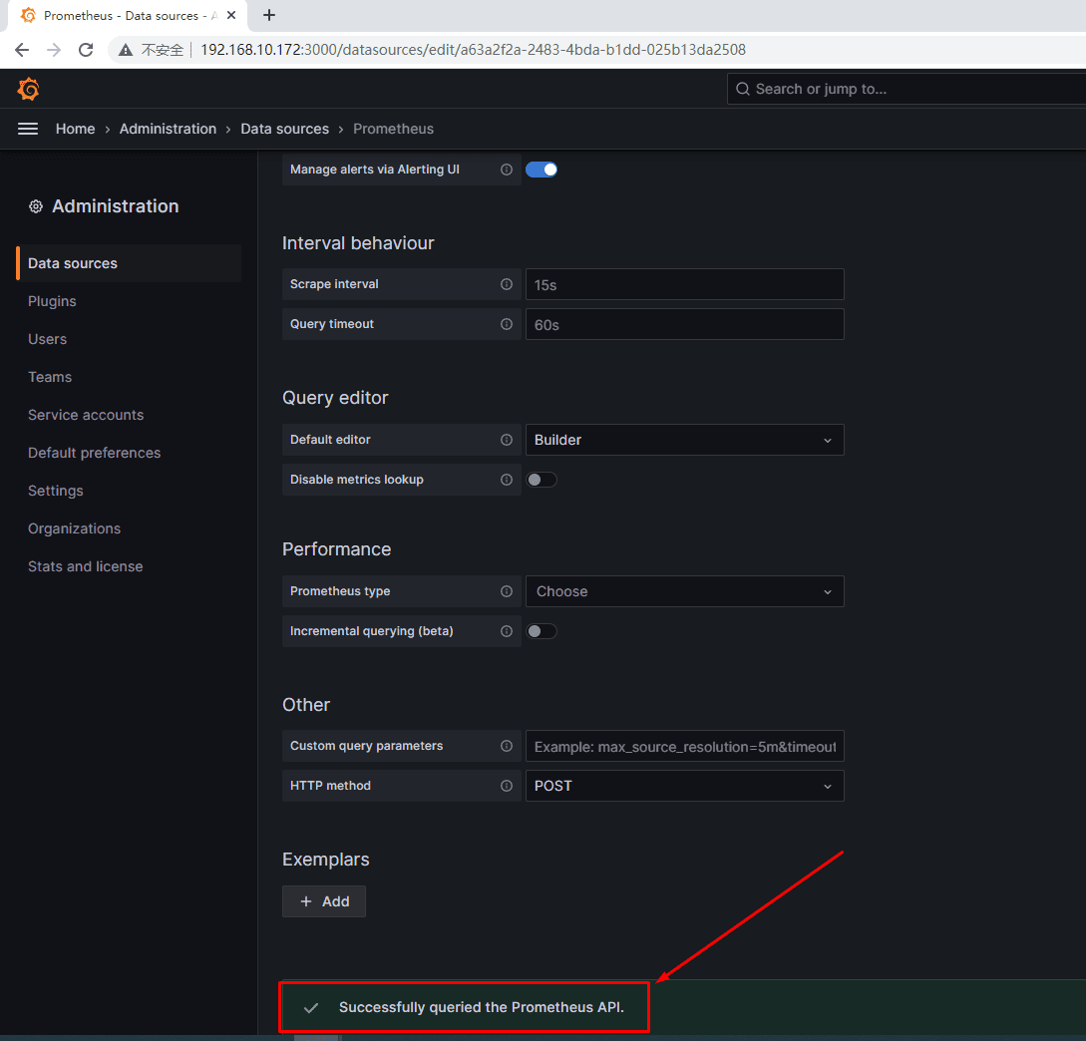The width and height of the screenshot is (1086, 1041).
Task: Click the Scrape interval input field
Action: 684,284
